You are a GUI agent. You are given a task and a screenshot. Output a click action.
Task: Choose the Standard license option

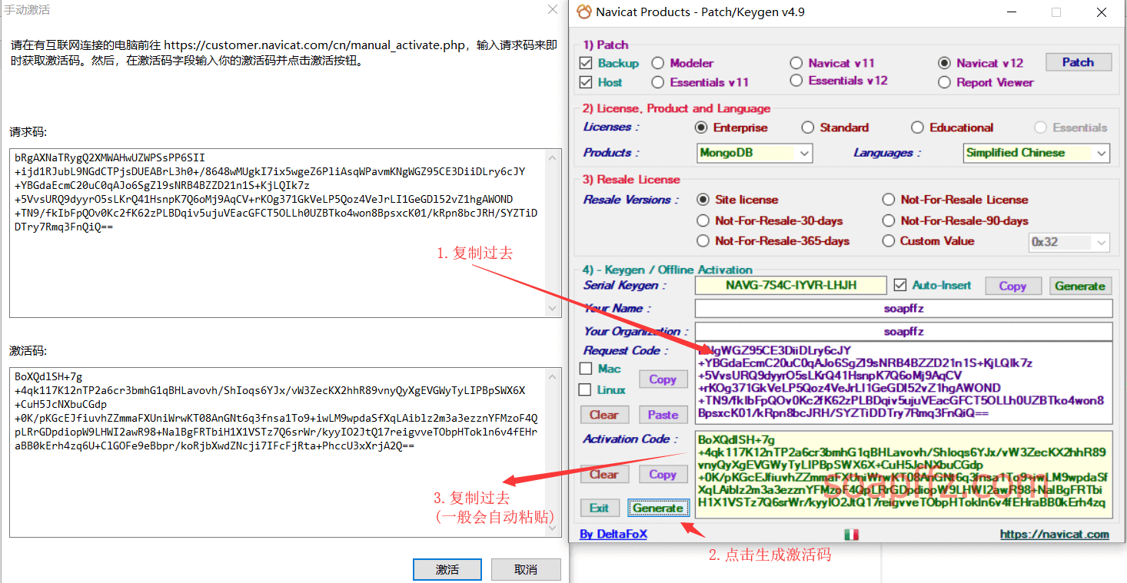(x=808, y=128)
